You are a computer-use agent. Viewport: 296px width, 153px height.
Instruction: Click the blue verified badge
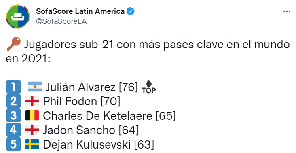pyautogui.click(x=131, y=11)
